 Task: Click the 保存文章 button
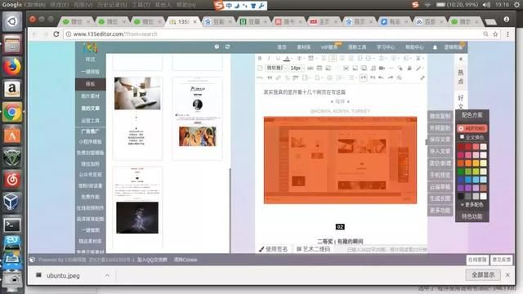(x=440, y=140)
